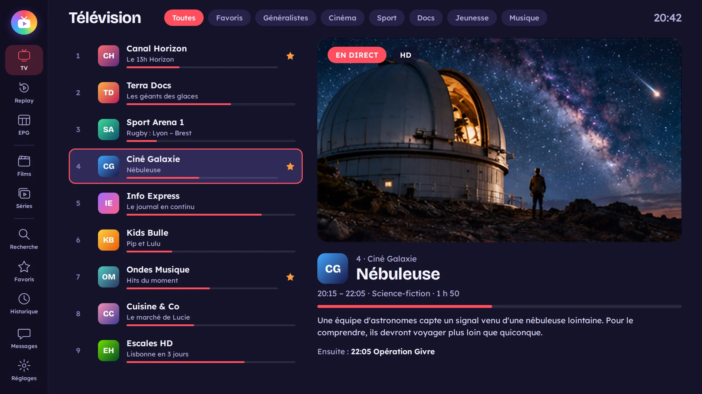
Task: Select the Sport filter tab
Action: pyautogui.click(x=386, y=18)
